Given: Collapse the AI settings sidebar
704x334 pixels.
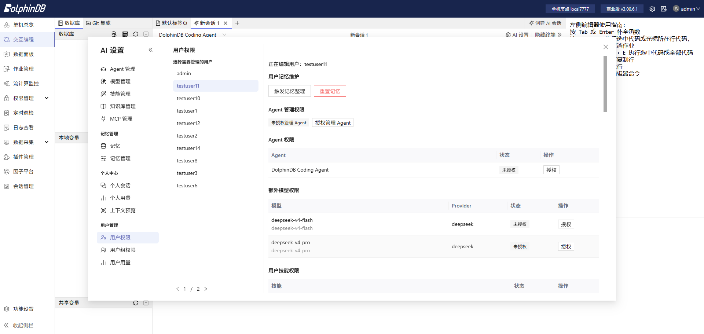Looking at the screenshot, I should tap(150, 50).
